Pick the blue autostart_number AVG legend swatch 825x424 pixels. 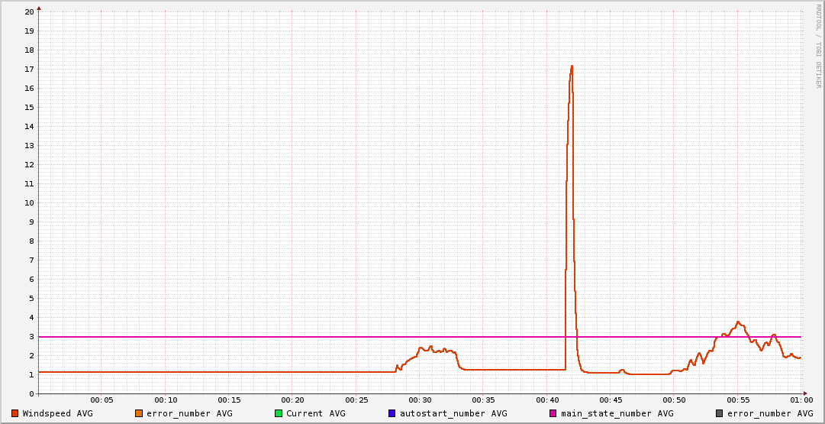[x=392, y=413]
